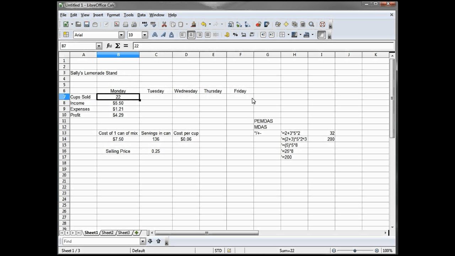The width and height of the screenshot is (455, 256).
Task: Click the Open file icon
Action: [78, 25]
